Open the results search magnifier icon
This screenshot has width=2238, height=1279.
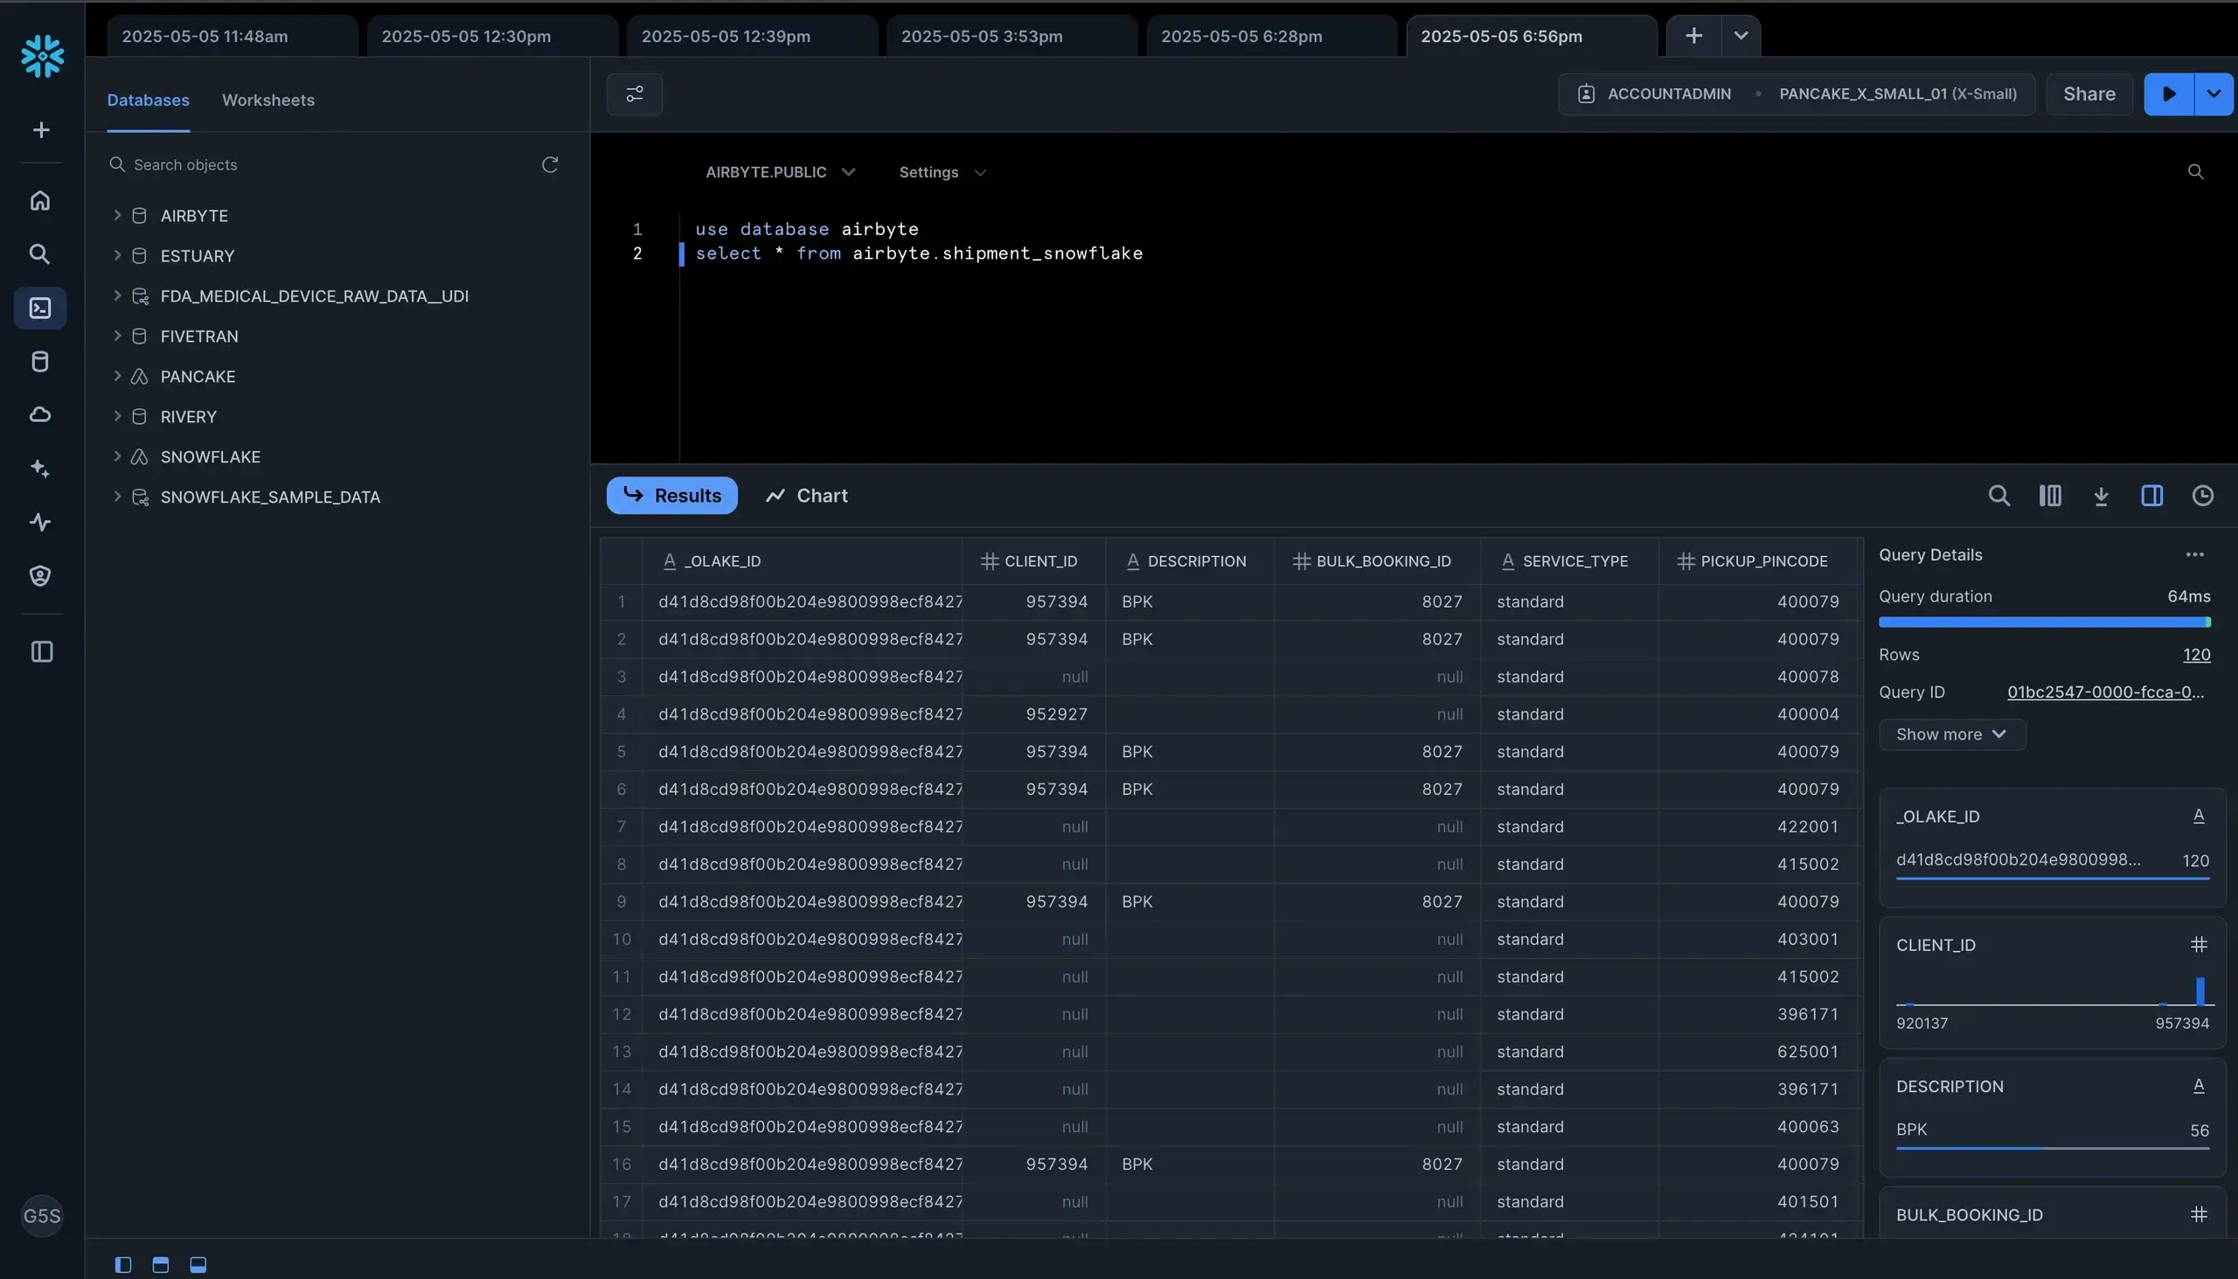(x=1998, y=497)
